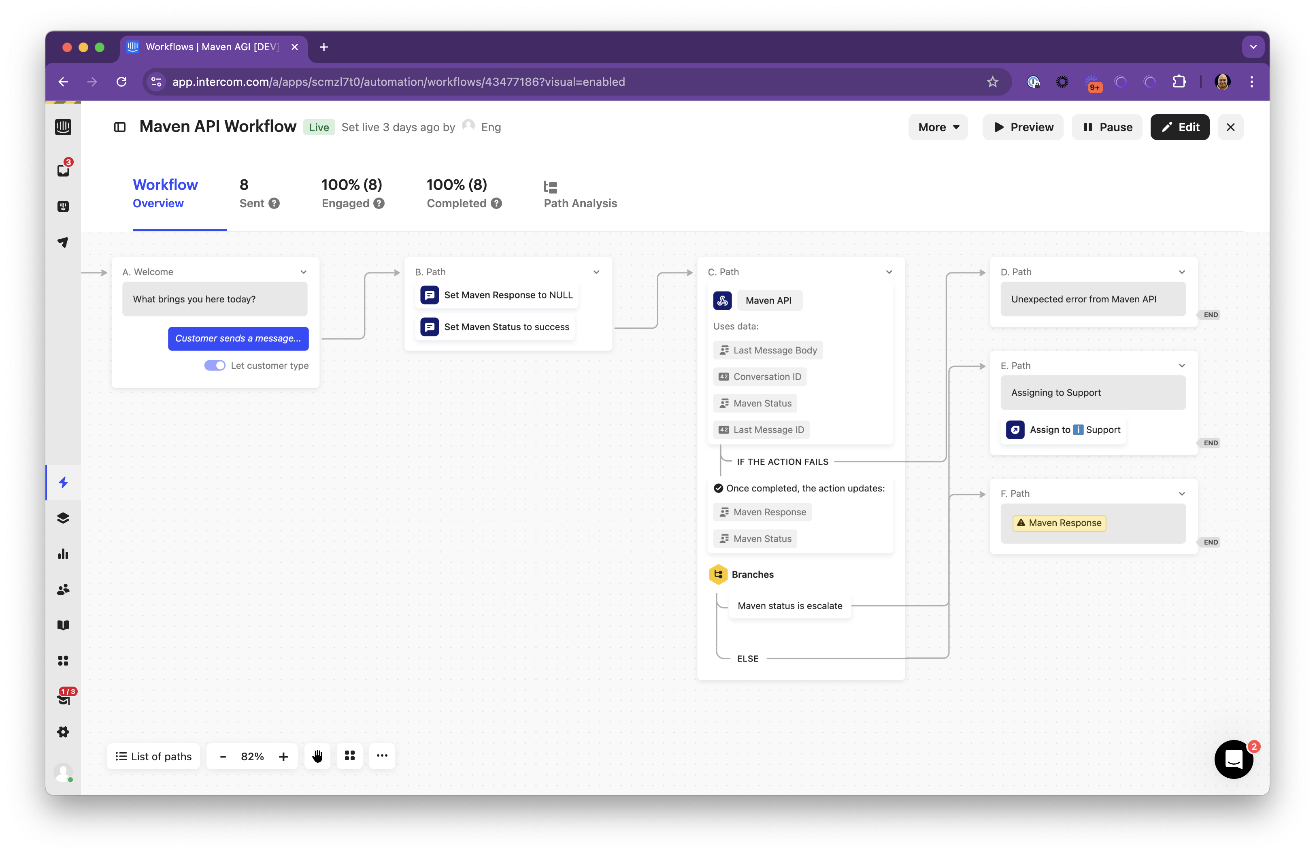Open Contacts via the people icon
This screenshot has width=1315, height=855.
click(63, 589)
